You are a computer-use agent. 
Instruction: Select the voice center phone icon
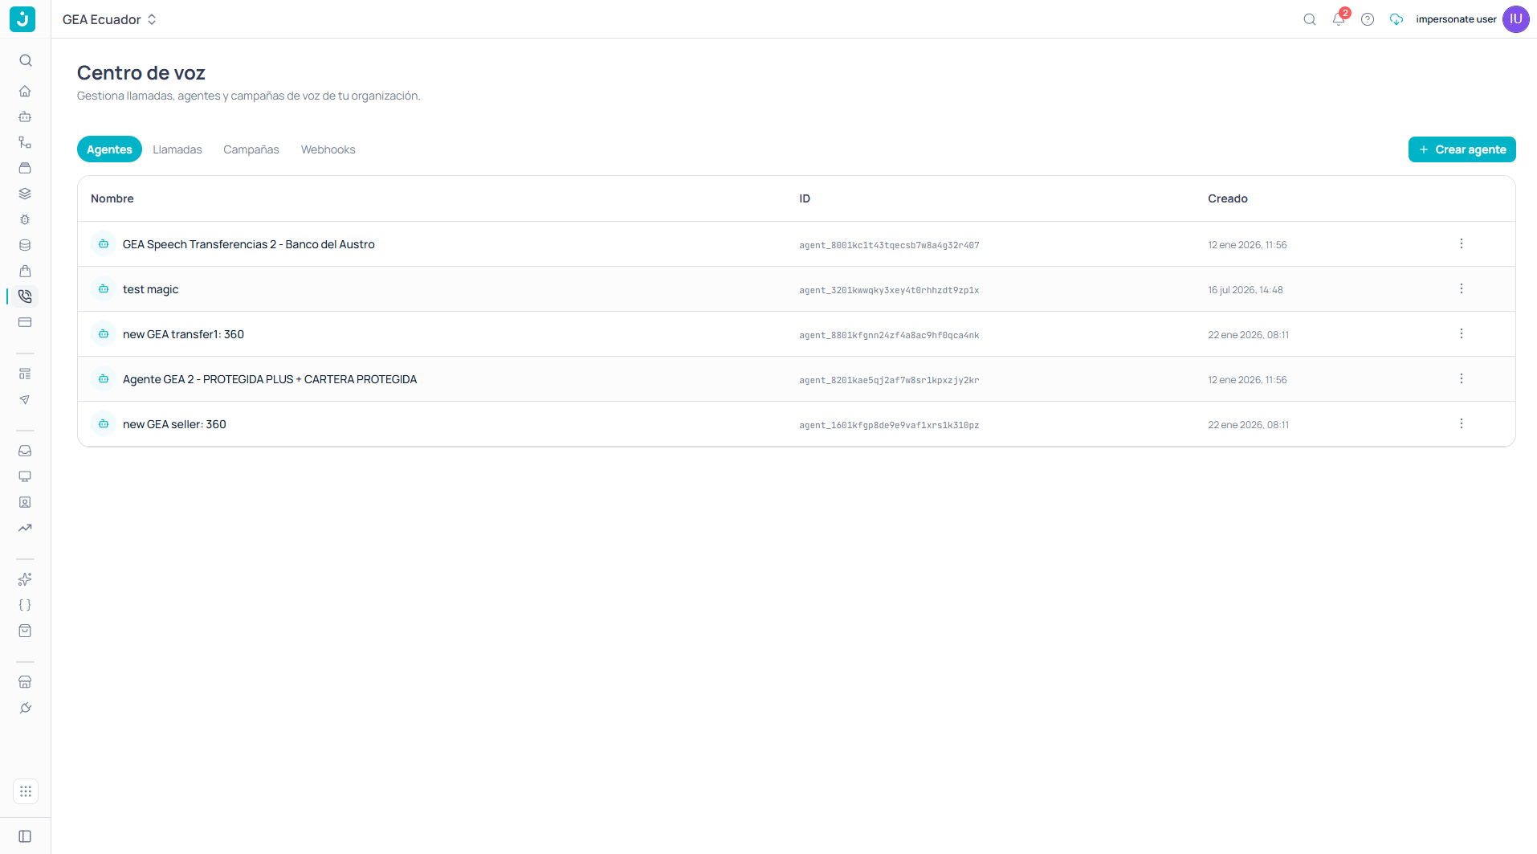point(25,296)
